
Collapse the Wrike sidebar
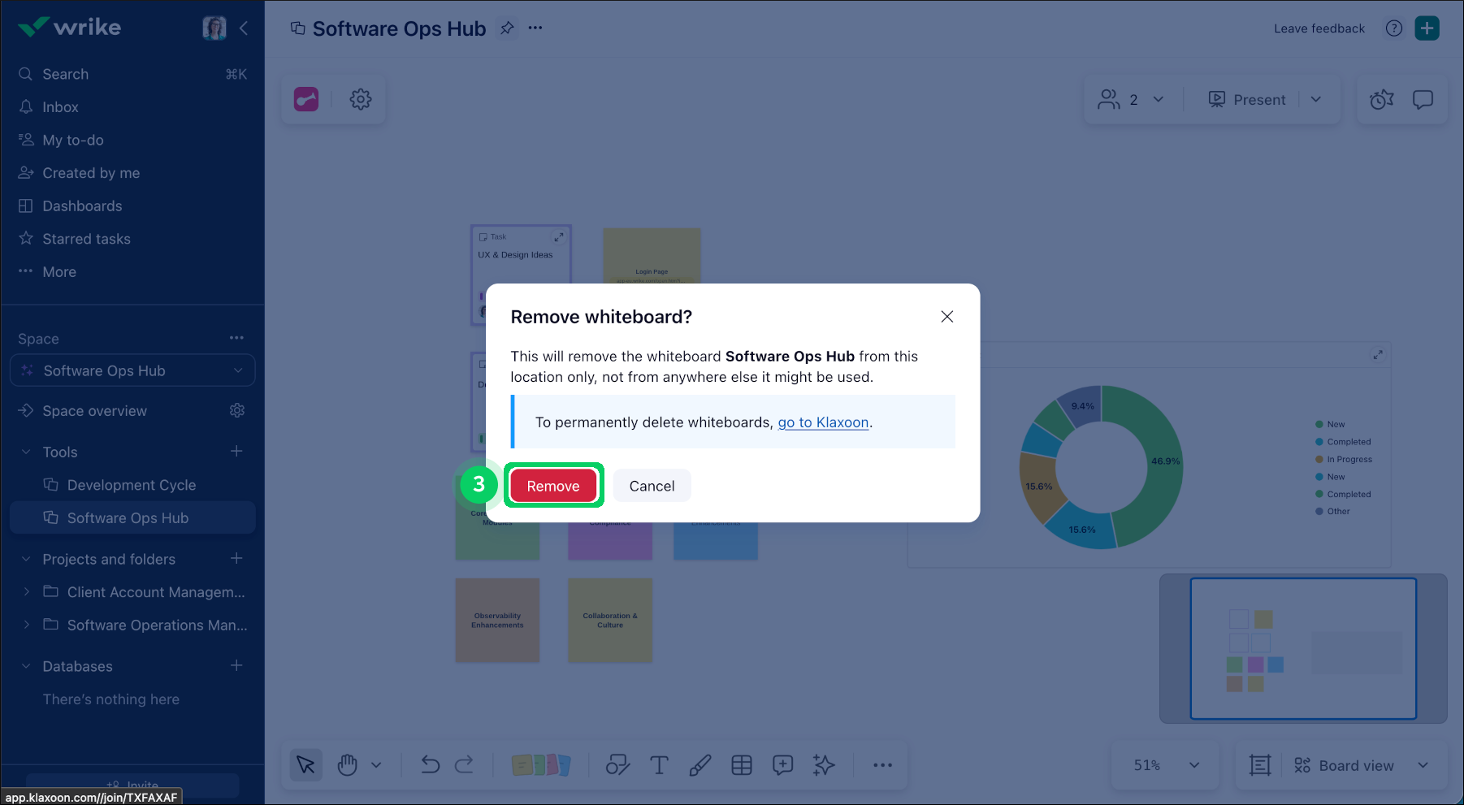(x=244, y=28)
